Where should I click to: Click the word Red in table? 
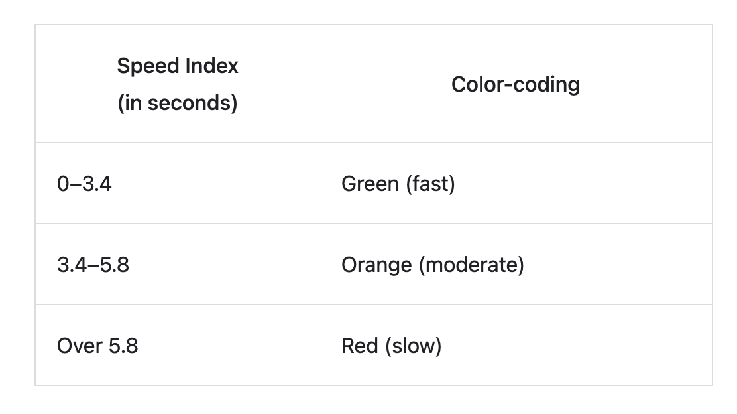[x=360, y=346]
